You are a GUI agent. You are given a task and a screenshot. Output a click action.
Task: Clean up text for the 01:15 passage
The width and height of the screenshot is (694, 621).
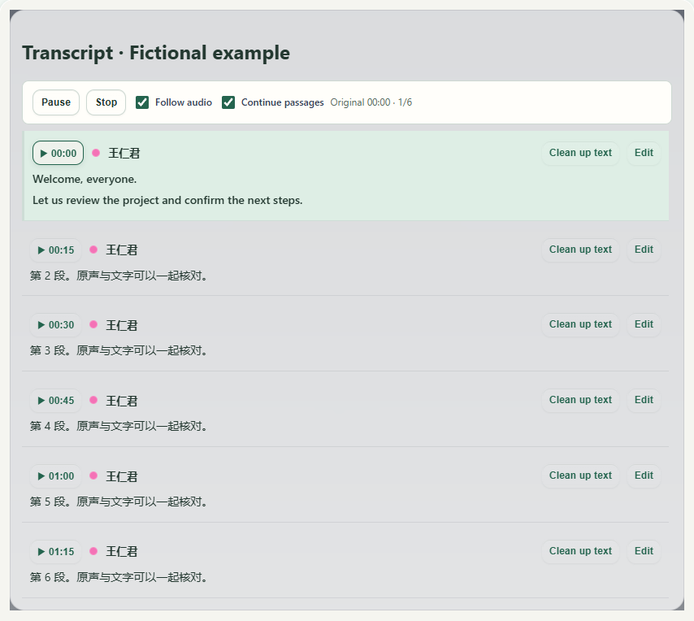click(x=580, y=552)
